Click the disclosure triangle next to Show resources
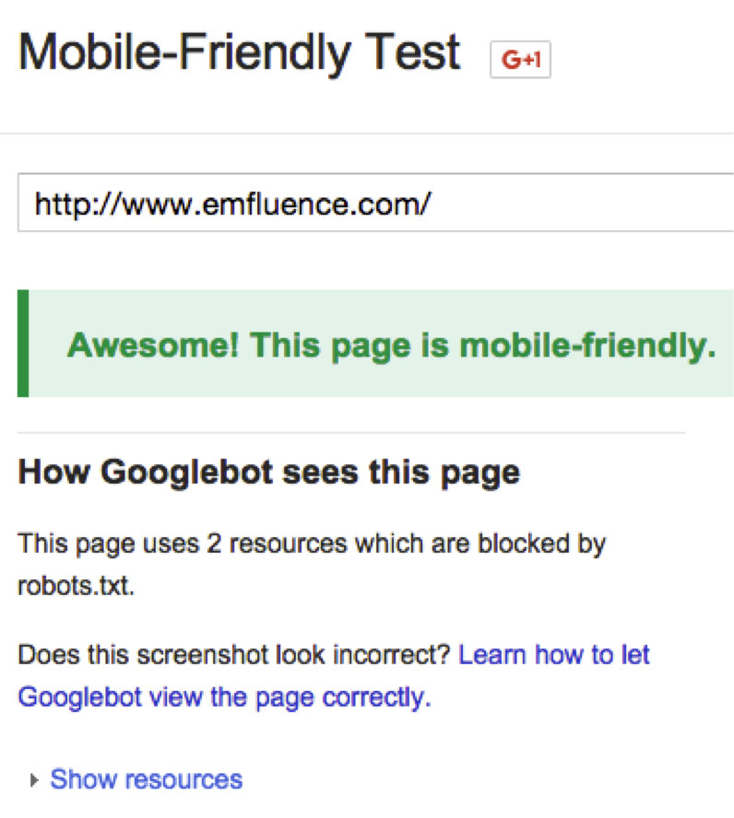This screenshot has width=734, height=818. [x=33, y=779]
